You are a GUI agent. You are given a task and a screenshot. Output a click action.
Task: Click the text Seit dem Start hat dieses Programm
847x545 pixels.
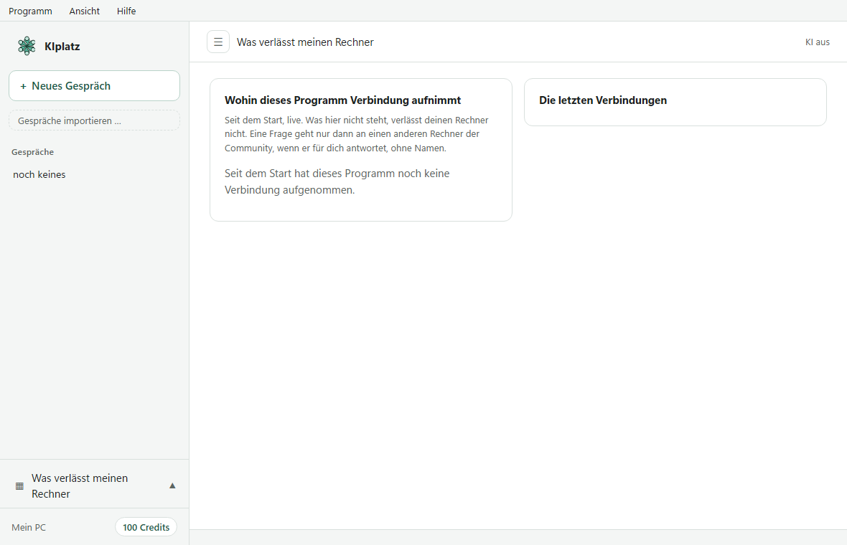point(337,181)
